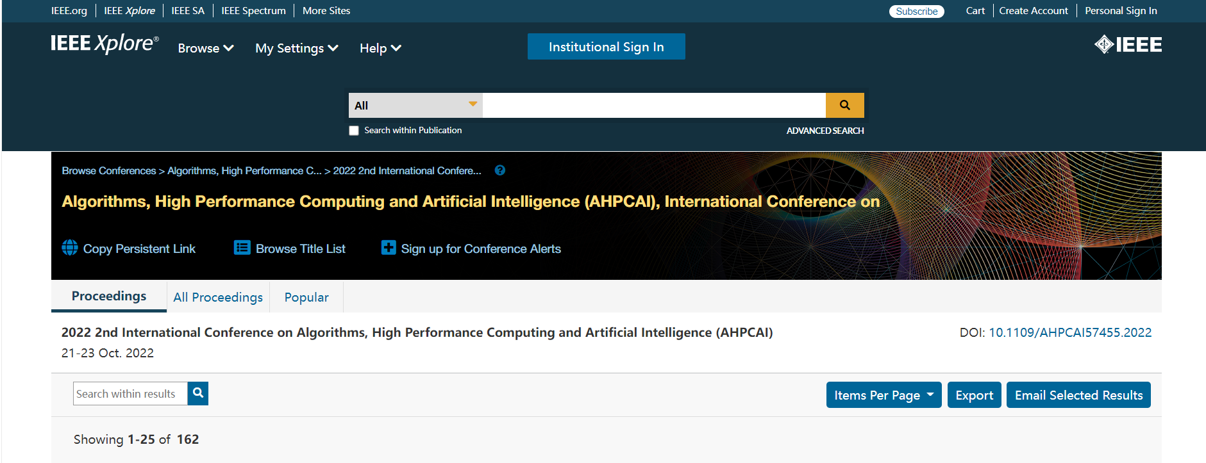Click the Search within results field
The height and width of the screenshot is (463, 1206).
(130, 394)
